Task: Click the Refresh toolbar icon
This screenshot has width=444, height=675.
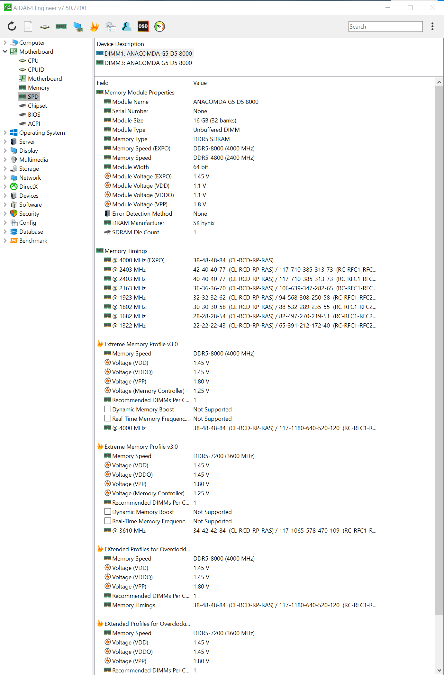Action: (12, 26)
